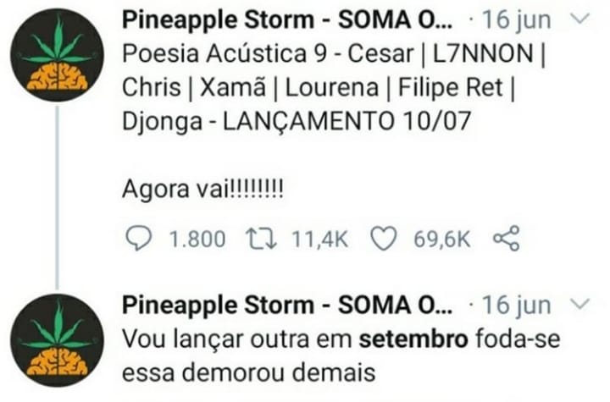
Task: Open the Poesia Acústica 9 announcement tweet text
Action: tap(334, 87)
